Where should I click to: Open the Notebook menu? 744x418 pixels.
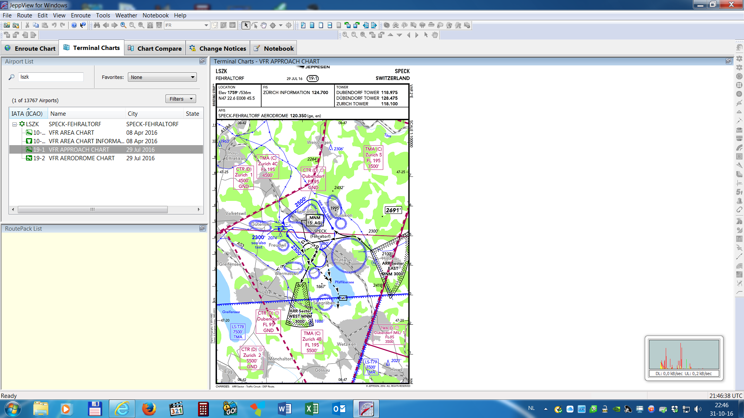click(155, 15)
